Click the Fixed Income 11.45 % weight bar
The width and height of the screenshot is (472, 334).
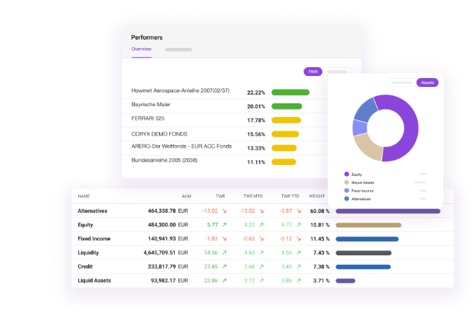[x=367, y=239]
